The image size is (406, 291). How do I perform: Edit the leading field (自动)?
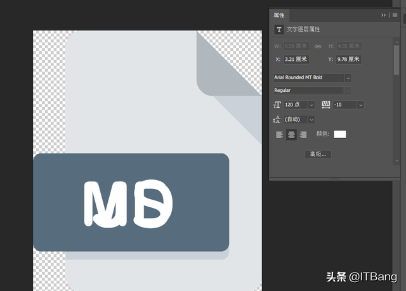(296, 119)
